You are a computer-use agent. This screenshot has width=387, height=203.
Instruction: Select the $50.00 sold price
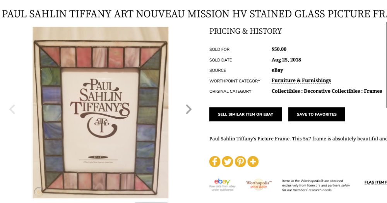pos(279,49)
